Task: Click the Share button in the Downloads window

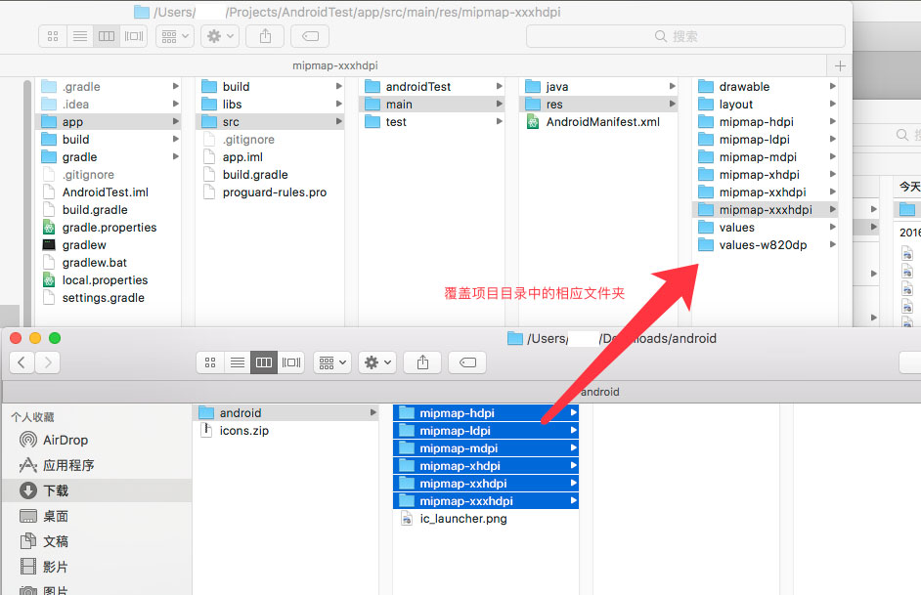Action: point(422,362)
